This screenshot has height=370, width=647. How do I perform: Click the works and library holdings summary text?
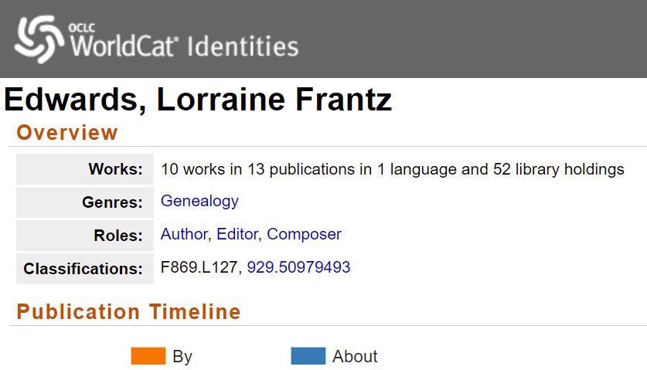(392, 169)
